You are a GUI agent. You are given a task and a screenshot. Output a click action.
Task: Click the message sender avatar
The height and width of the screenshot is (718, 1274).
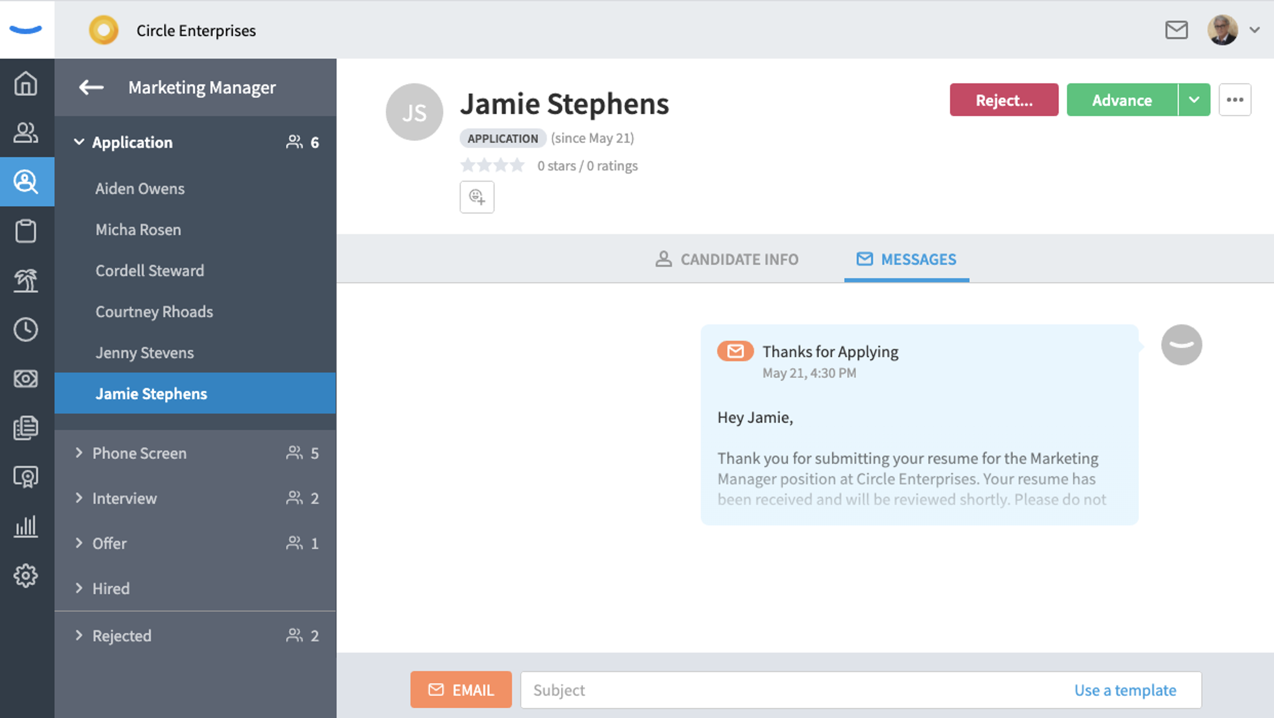click(1181, 345)
